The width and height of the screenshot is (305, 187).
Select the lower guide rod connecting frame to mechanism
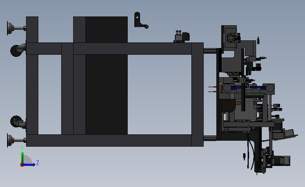(210, 138)
